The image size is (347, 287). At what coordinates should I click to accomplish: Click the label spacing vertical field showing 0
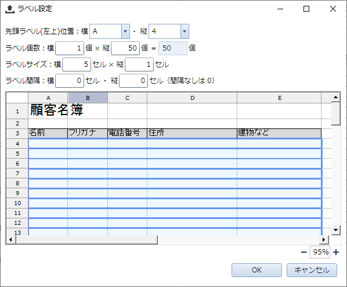(x=133, y=81)
